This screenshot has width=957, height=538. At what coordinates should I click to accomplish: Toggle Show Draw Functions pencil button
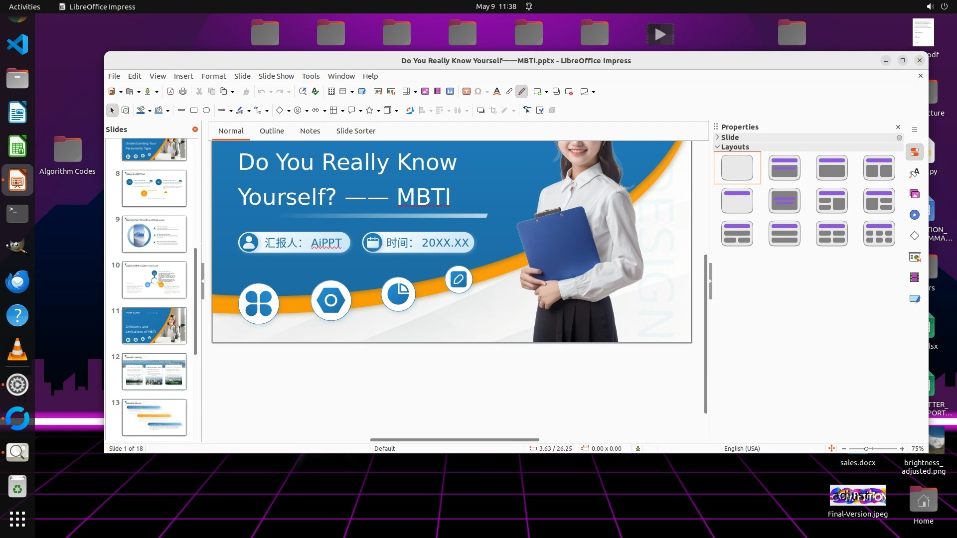[522, 92]
